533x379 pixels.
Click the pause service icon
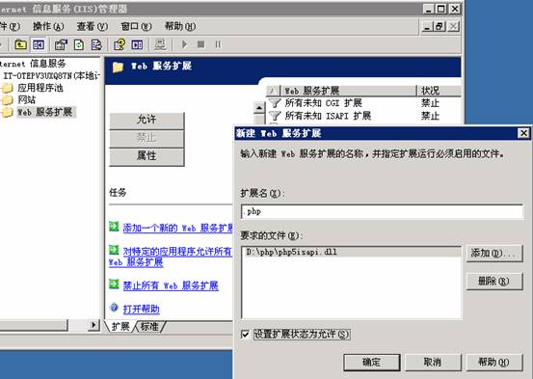pos(218,44)
